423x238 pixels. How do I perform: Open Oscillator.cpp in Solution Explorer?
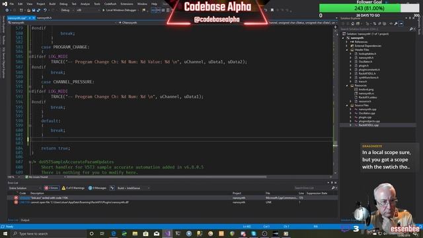[x=367, y=113]
